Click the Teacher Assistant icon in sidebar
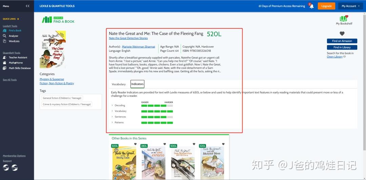Image resolution: width=366 pixels, height=180 pixels. click(x=4, y=57)
